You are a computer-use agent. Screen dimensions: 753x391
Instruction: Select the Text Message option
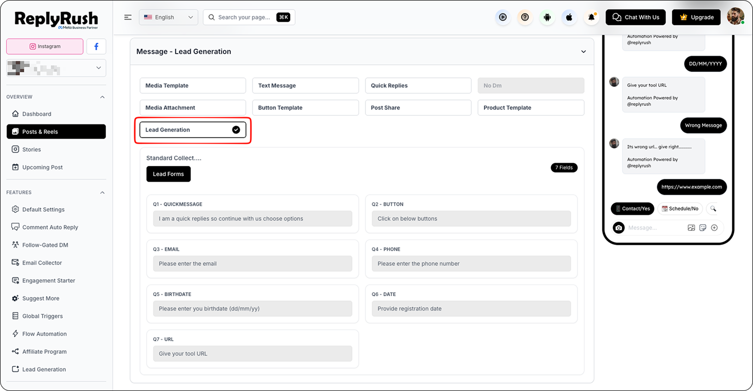tap(306, 85)
